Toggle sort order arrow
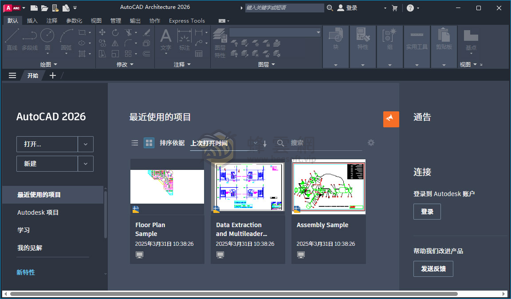511x299 pixels. tap(265, 143)
